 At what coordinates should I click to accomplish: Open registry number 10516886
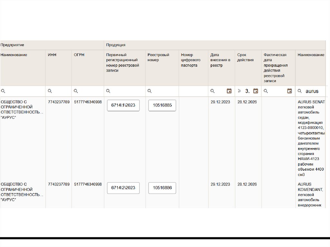click(162, 188)
